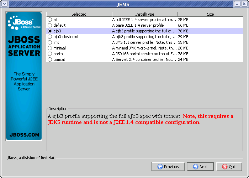Click the red Quit cross icon
249x178 pixels.
(225, 167)
